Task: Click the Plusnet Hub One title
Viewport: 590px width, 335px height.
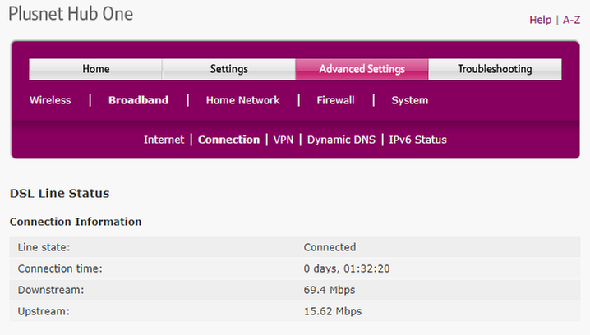Action: click(x=70, y=15)
